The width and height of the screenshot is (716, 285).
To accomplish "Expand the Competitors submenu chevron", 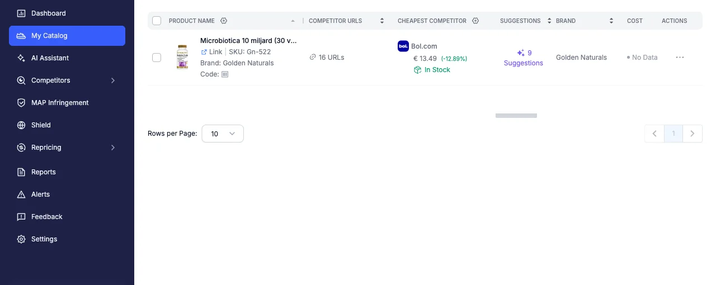I will coord(113,80).
